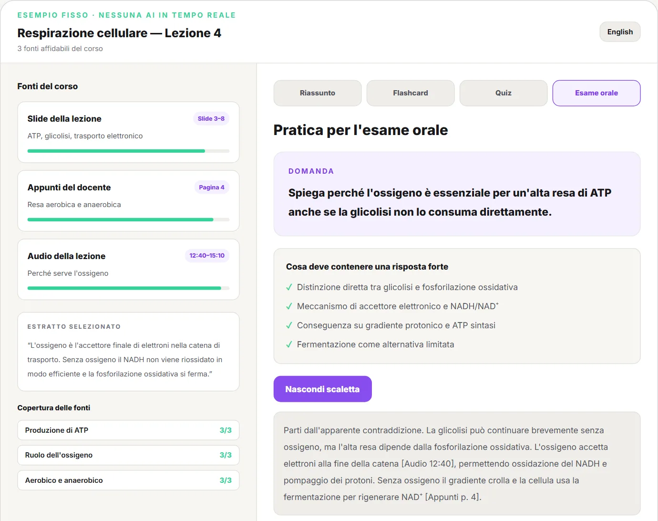Click the Audio della lezione progress bar
The width and height of the screenshot is (658, 521).
(x=128, y=288)
